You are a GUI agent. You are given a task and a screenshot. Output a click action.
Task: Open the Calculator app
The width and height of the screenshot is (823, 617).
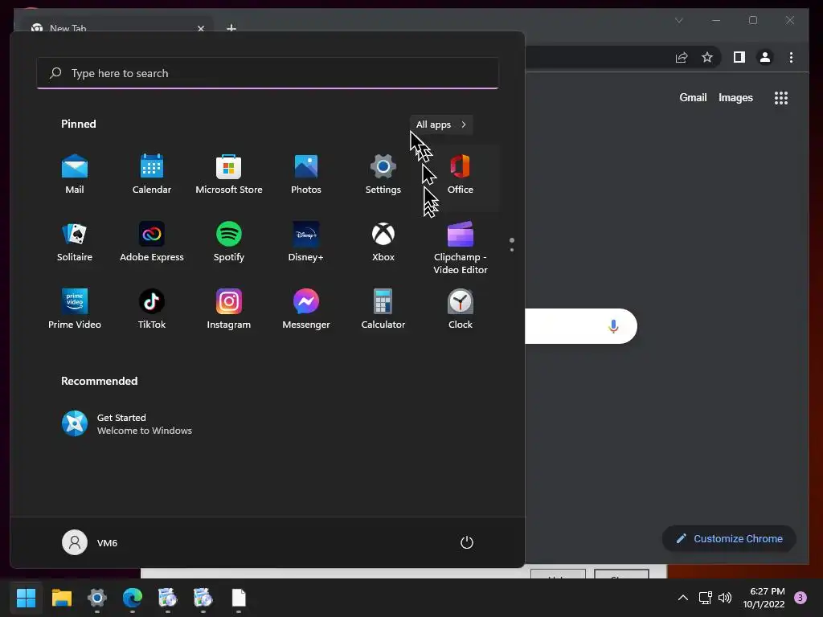[383, 309]
